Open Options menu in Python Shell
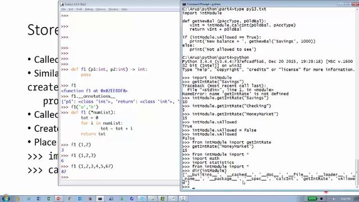Viewport: 359px width, 202px height. (101, 10)
